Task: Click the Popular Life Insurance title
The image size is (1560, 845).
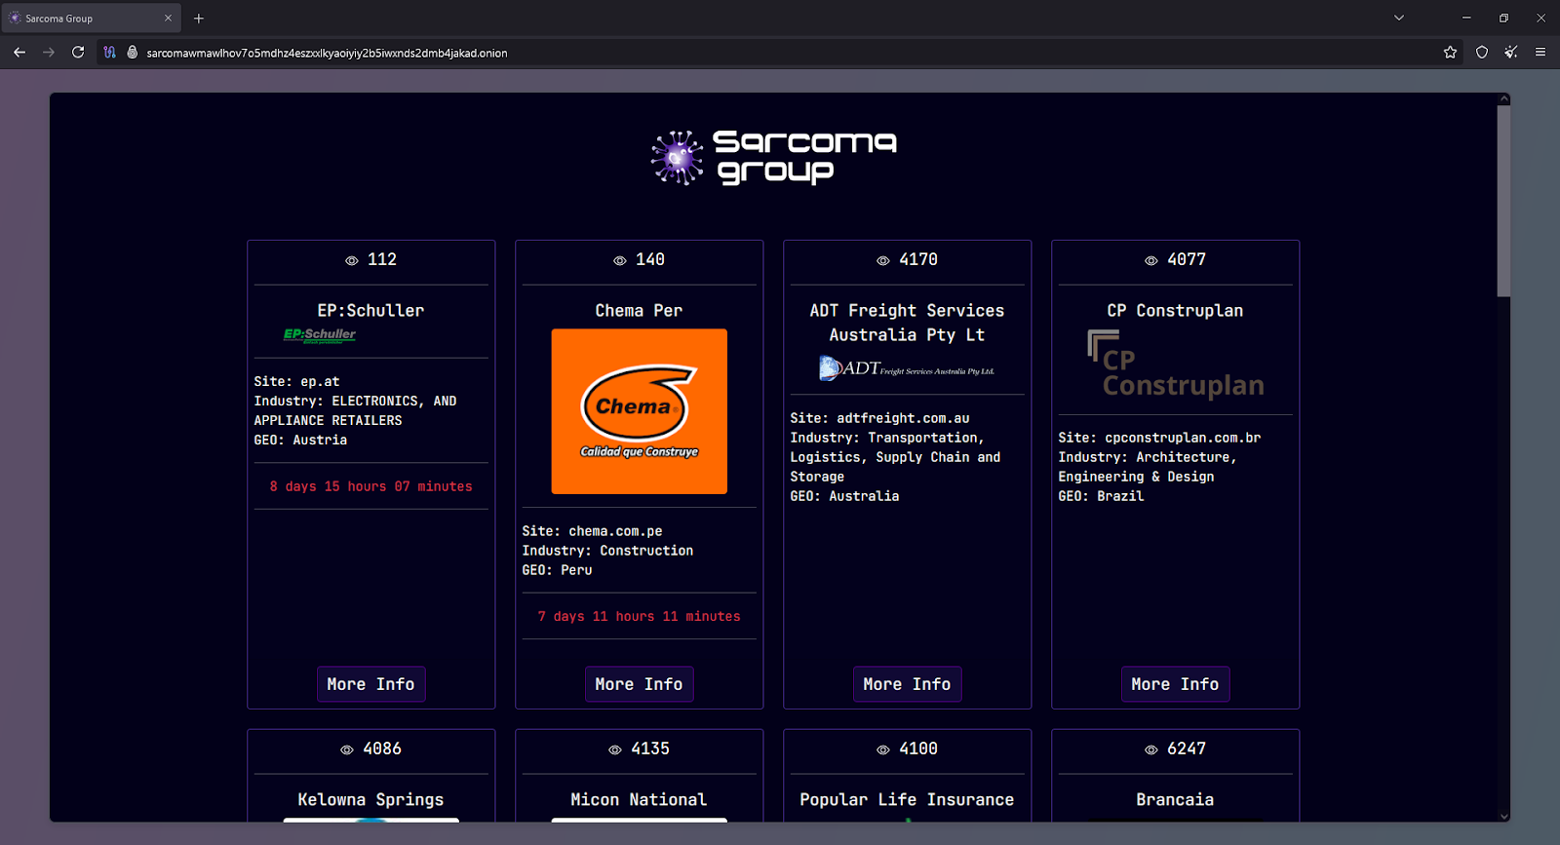Action: point(907,799)
